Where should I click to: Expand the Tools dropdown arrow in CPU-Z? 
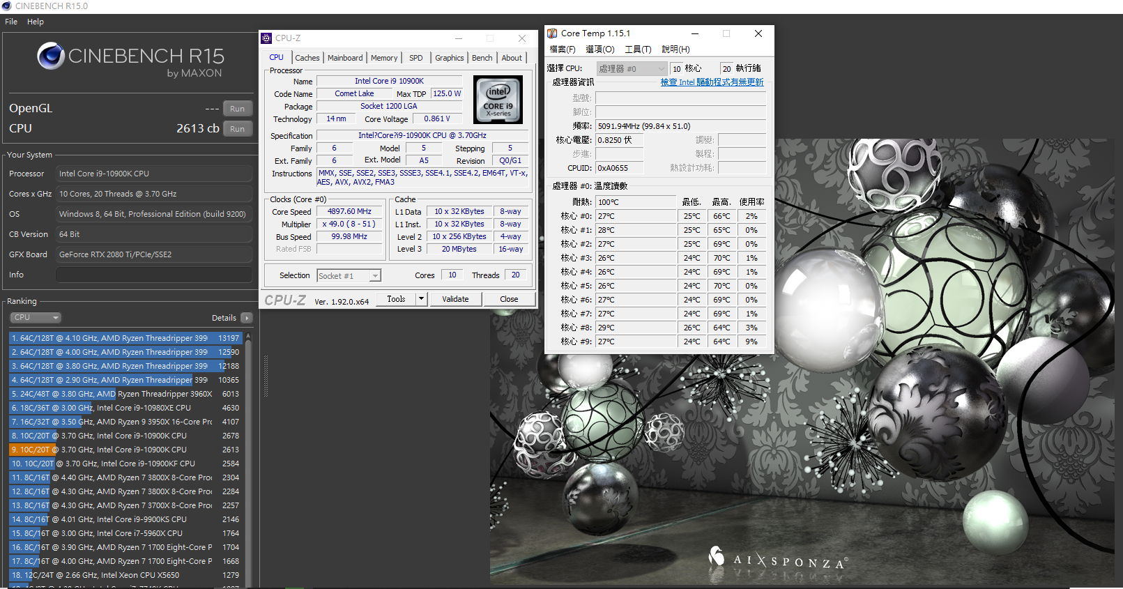pyautogui.click(x=421, y=299)
